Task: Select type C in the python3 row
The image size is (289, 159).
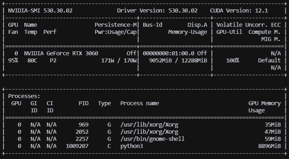Action: coord(109,146)
